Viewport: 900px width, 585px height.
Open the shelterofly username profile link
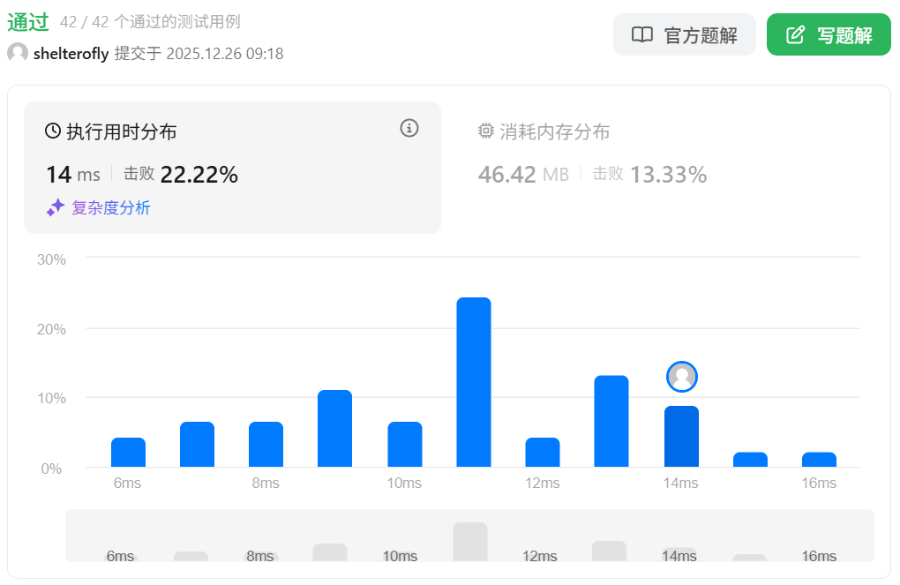point(71,54)
